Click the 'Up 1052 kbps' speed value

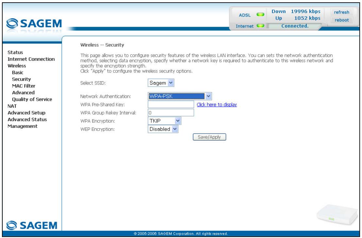298,18
